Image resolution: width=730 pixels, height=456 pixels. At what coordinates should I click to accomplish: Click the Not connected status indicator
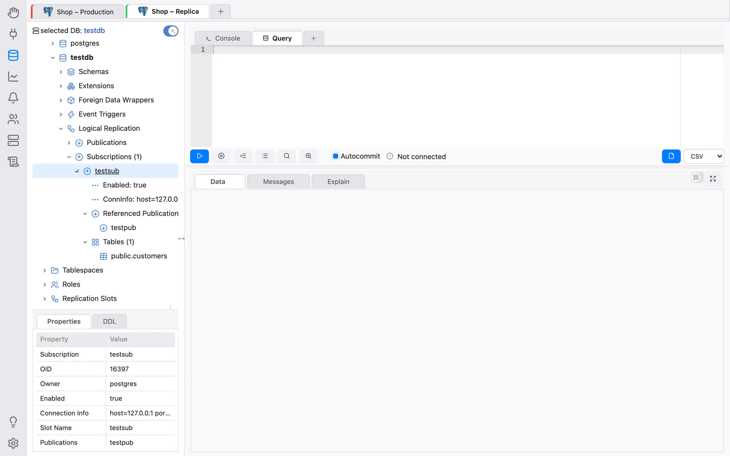click(417, 156)
